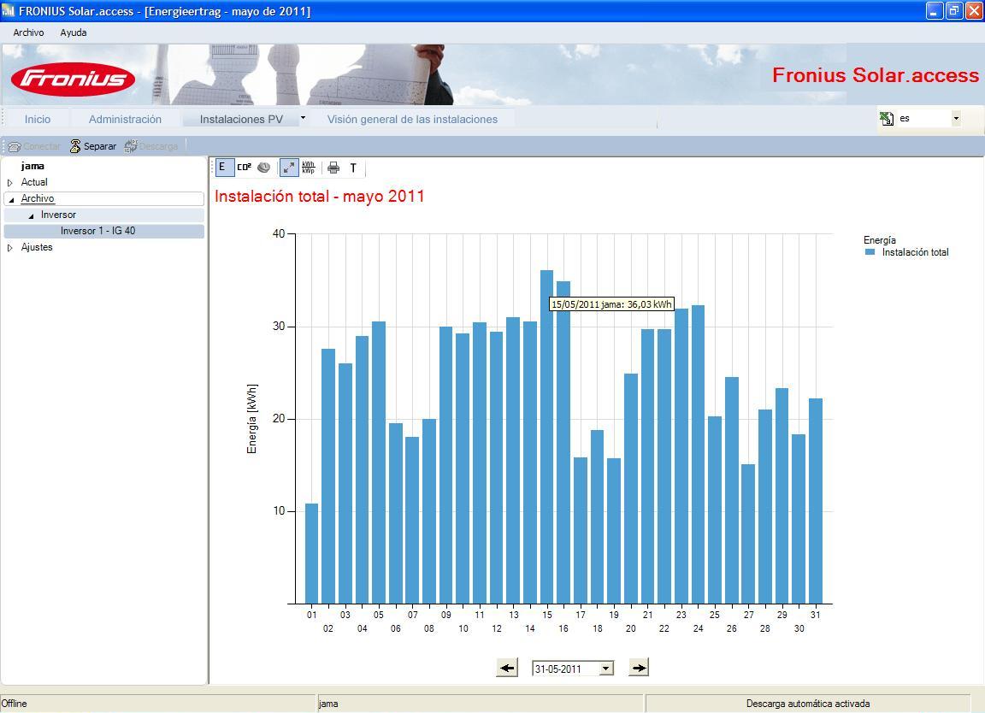Collapse the Inversor tree node

pyautogui.click(x=32, y=215)
